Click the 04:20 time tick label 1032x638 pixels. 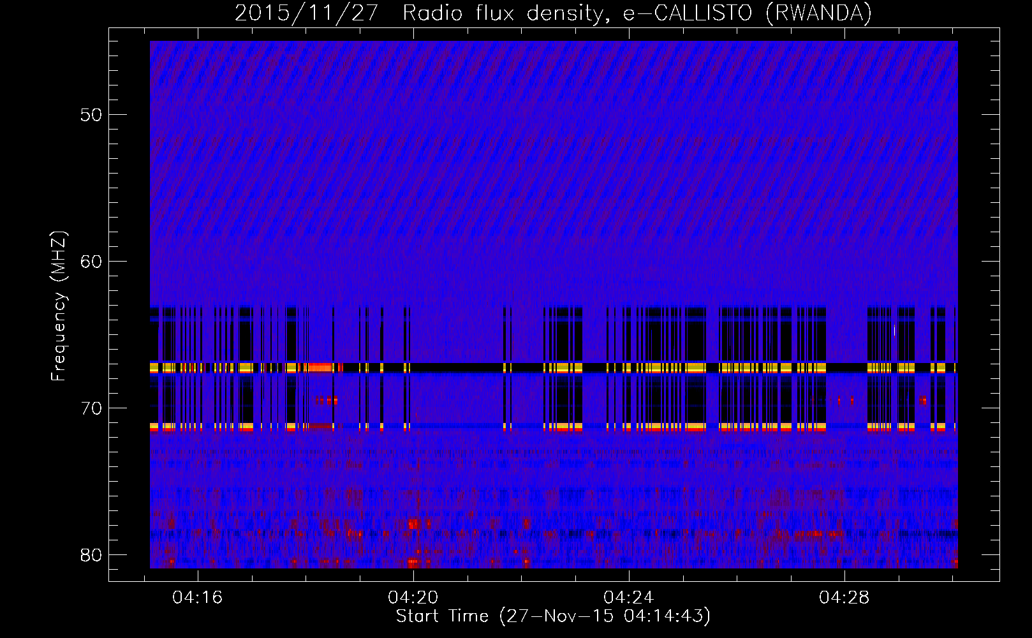pos(413,597)
